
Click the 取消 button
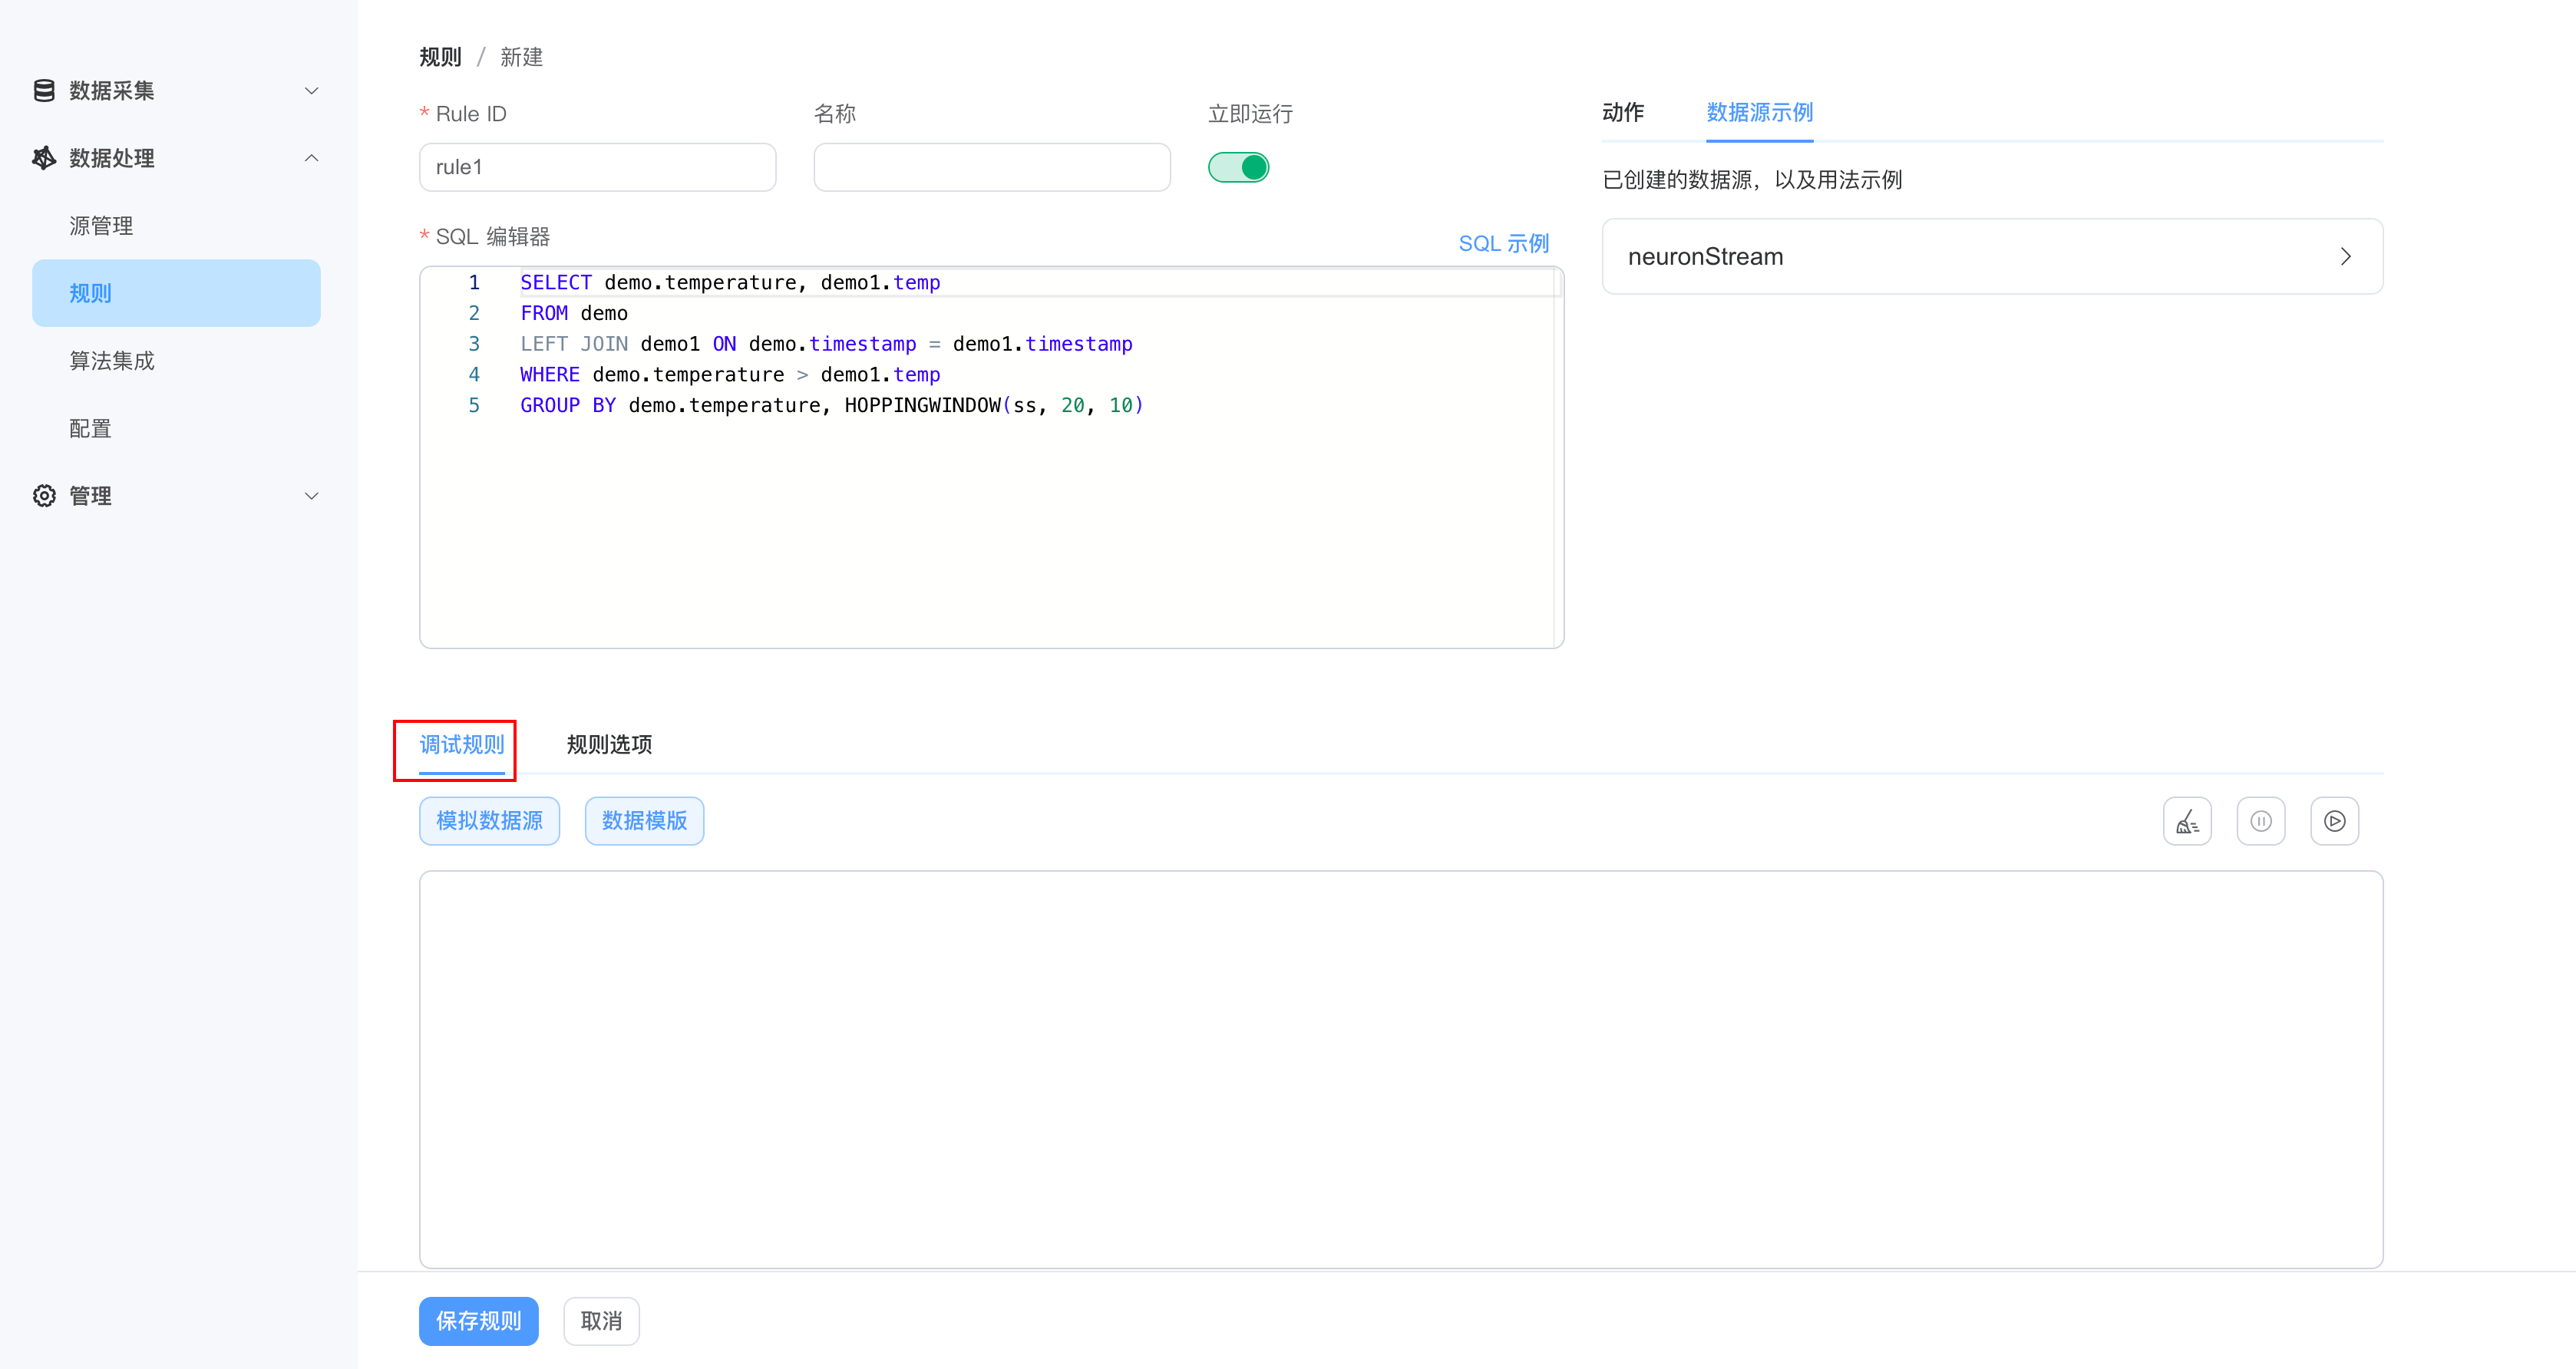[x=601, y=1320]
